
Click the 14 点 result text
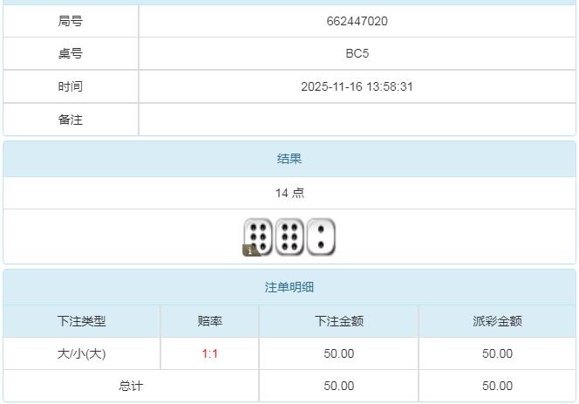click(289, 193)
